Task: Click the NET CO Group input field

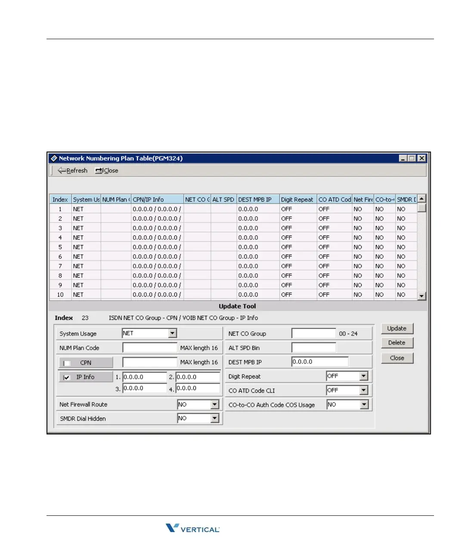Action: coord(313,333)
